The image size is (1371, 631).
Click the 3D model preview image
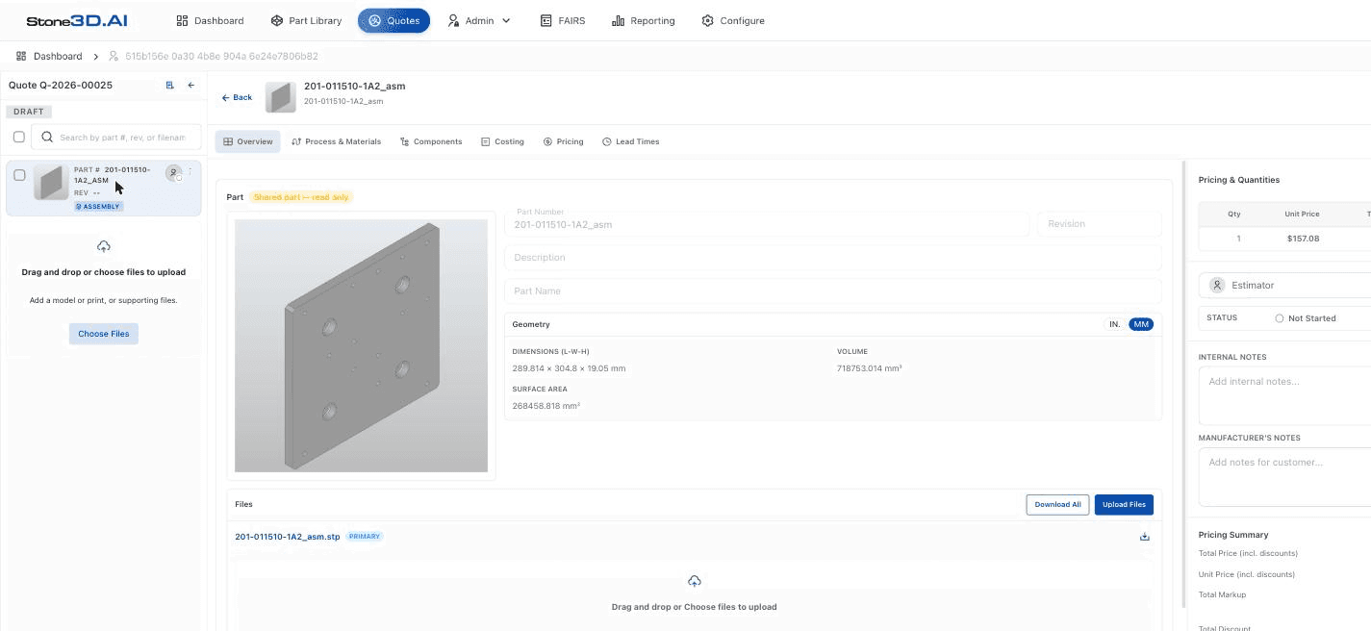tap(361, 345)
